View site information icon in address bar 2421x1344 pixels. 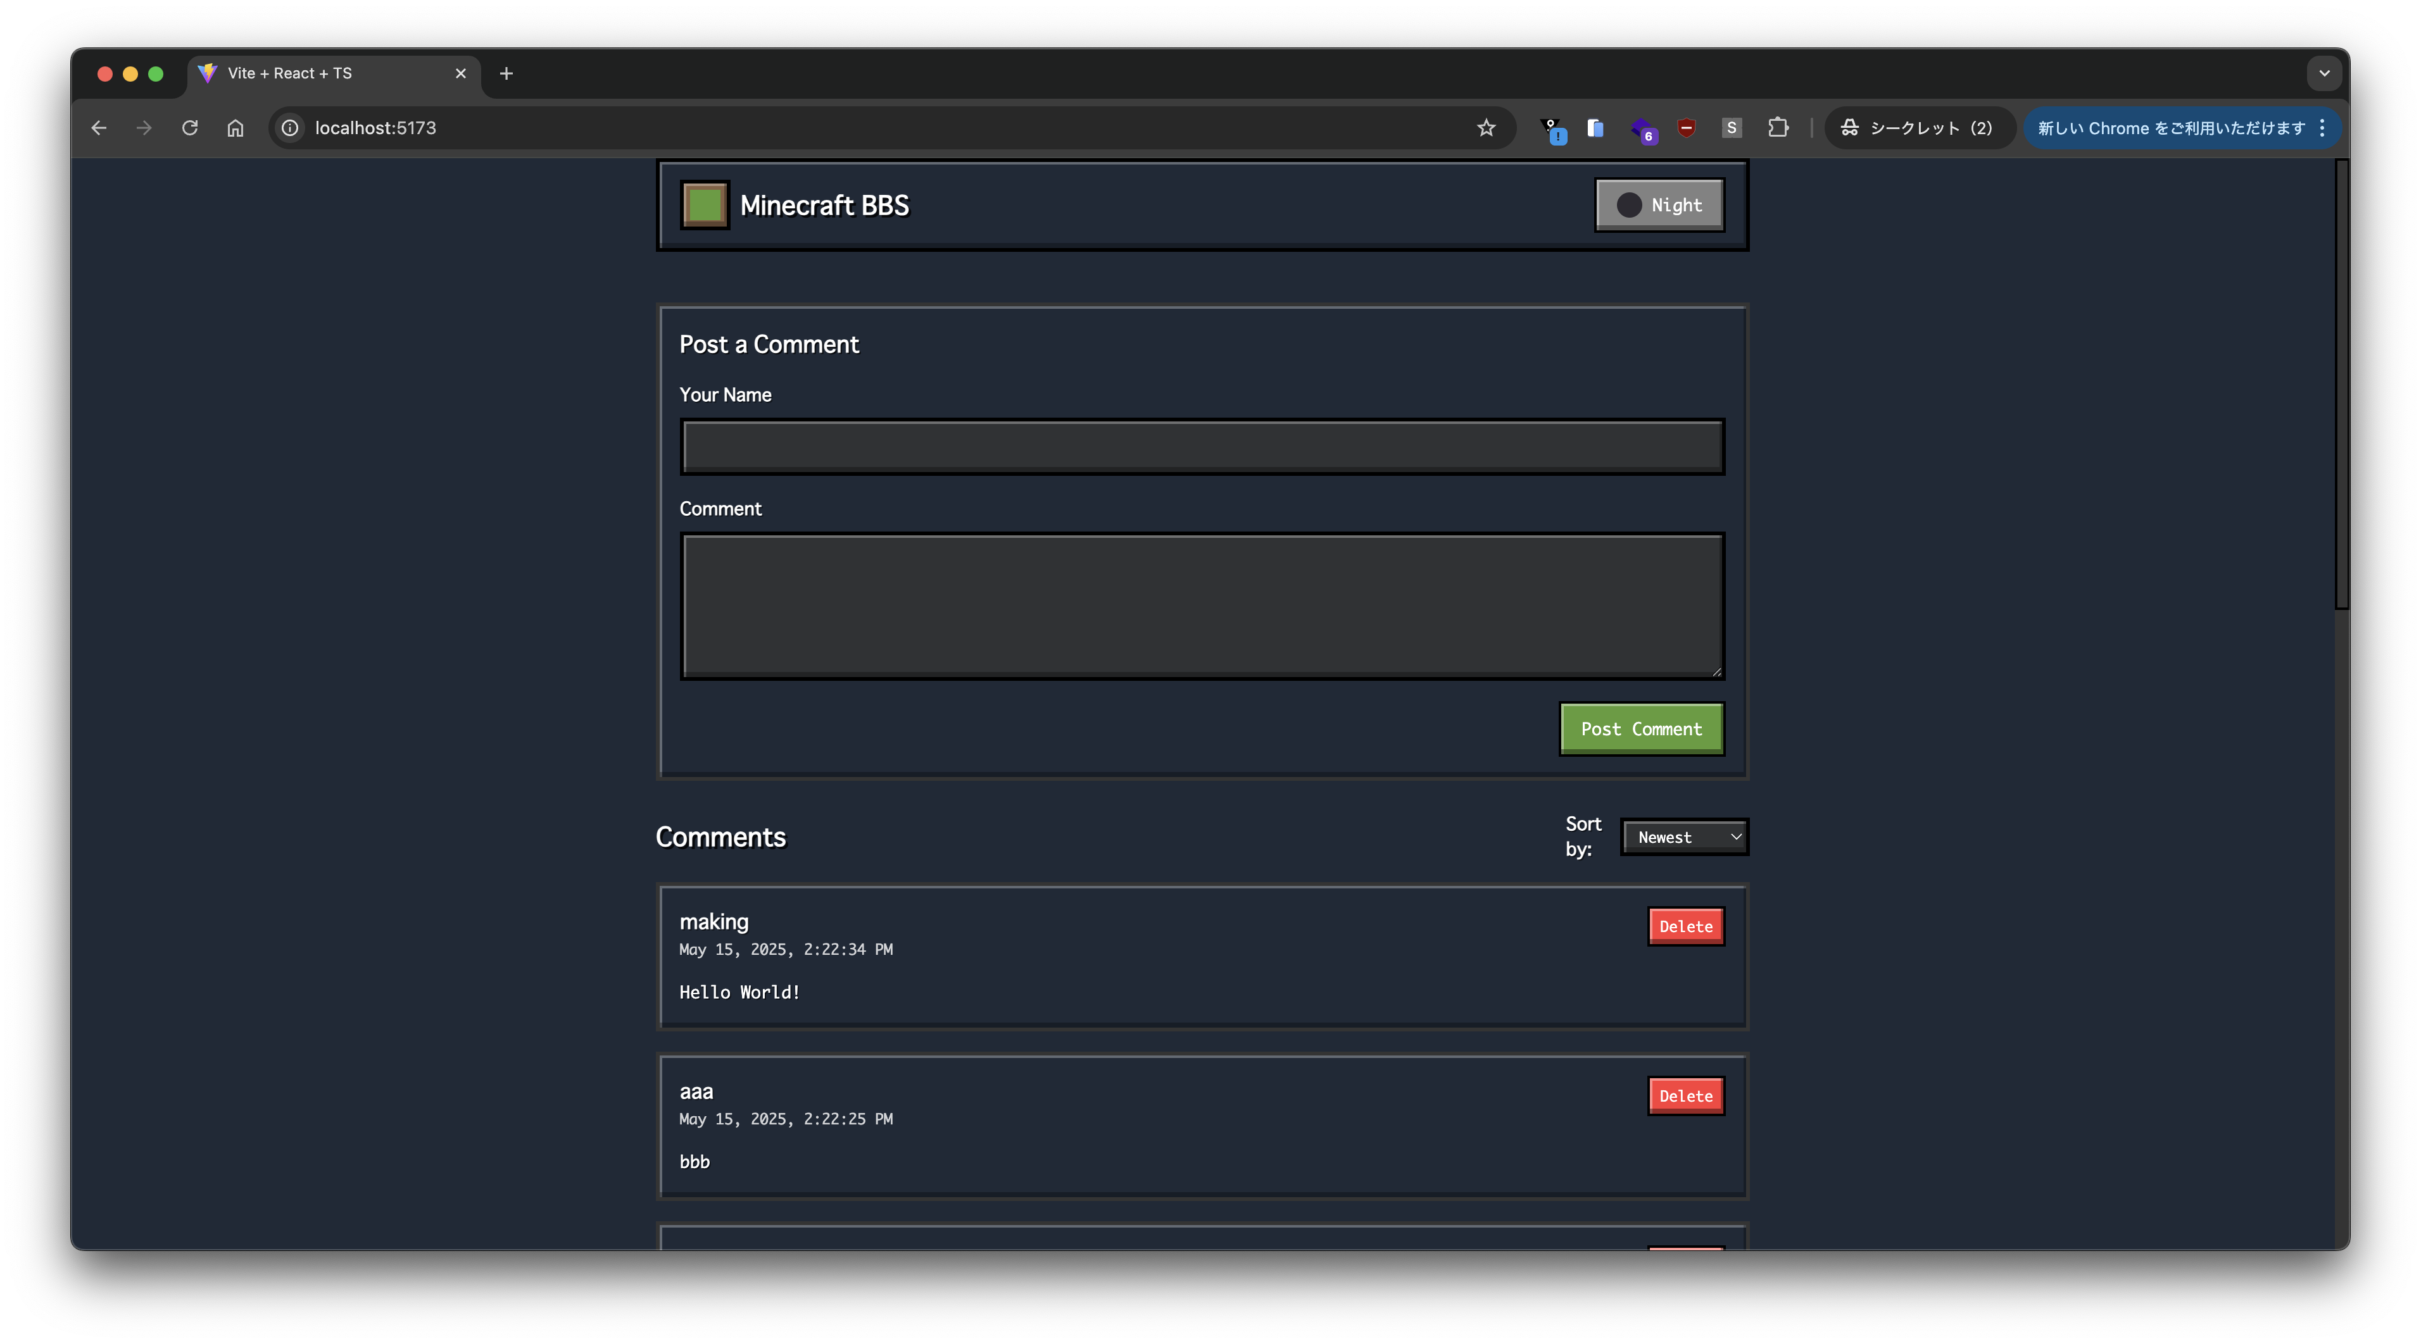pyautogui.click(x=291, y=128)
